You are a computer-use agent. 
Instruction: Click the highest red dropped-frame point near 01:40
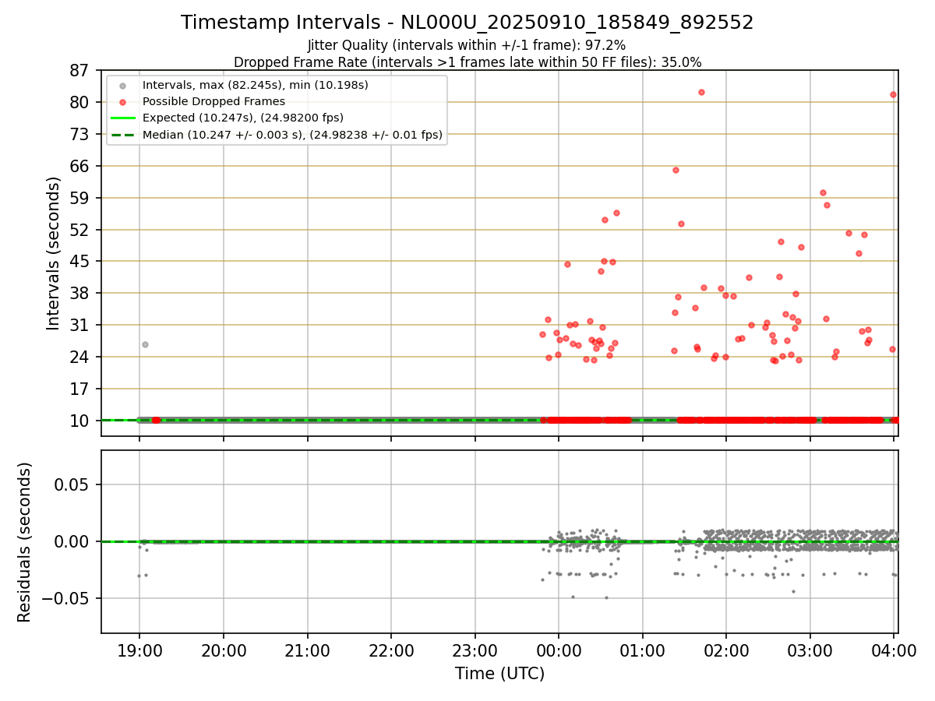point(701,92)
